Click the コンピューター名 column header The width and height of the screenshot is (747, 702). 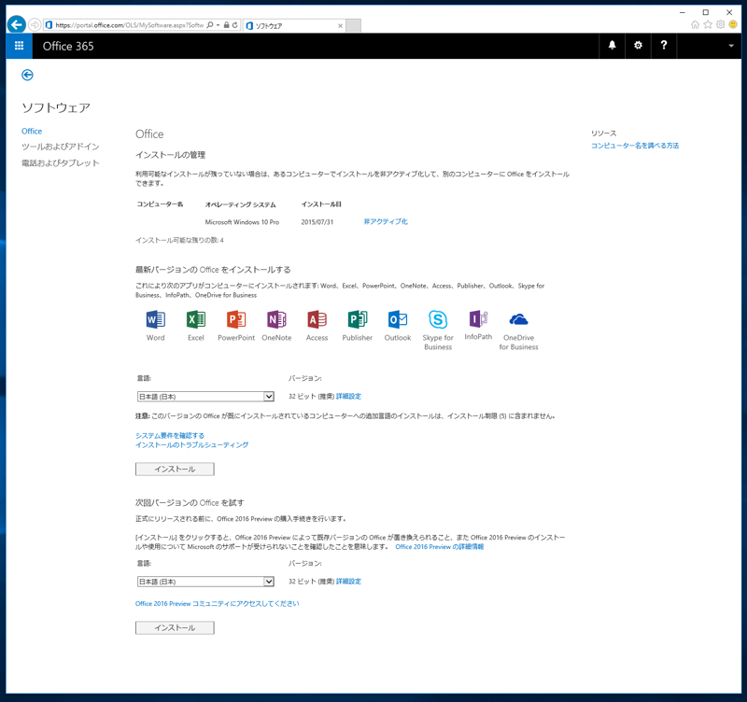point(160,204)
